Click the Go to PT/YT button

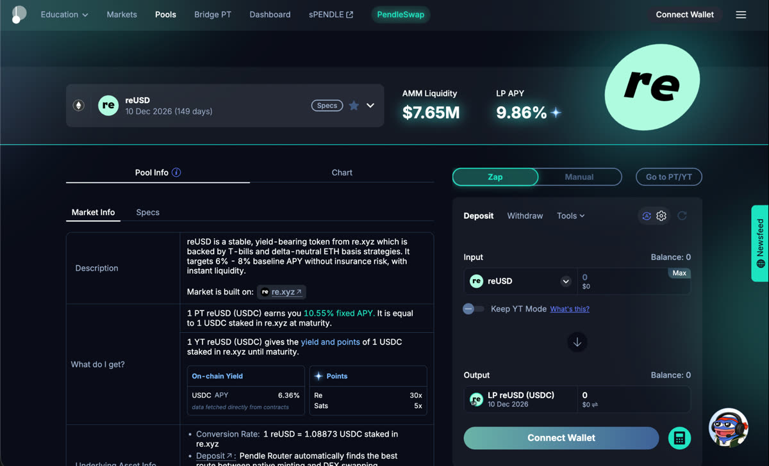(x=669, y=177)
